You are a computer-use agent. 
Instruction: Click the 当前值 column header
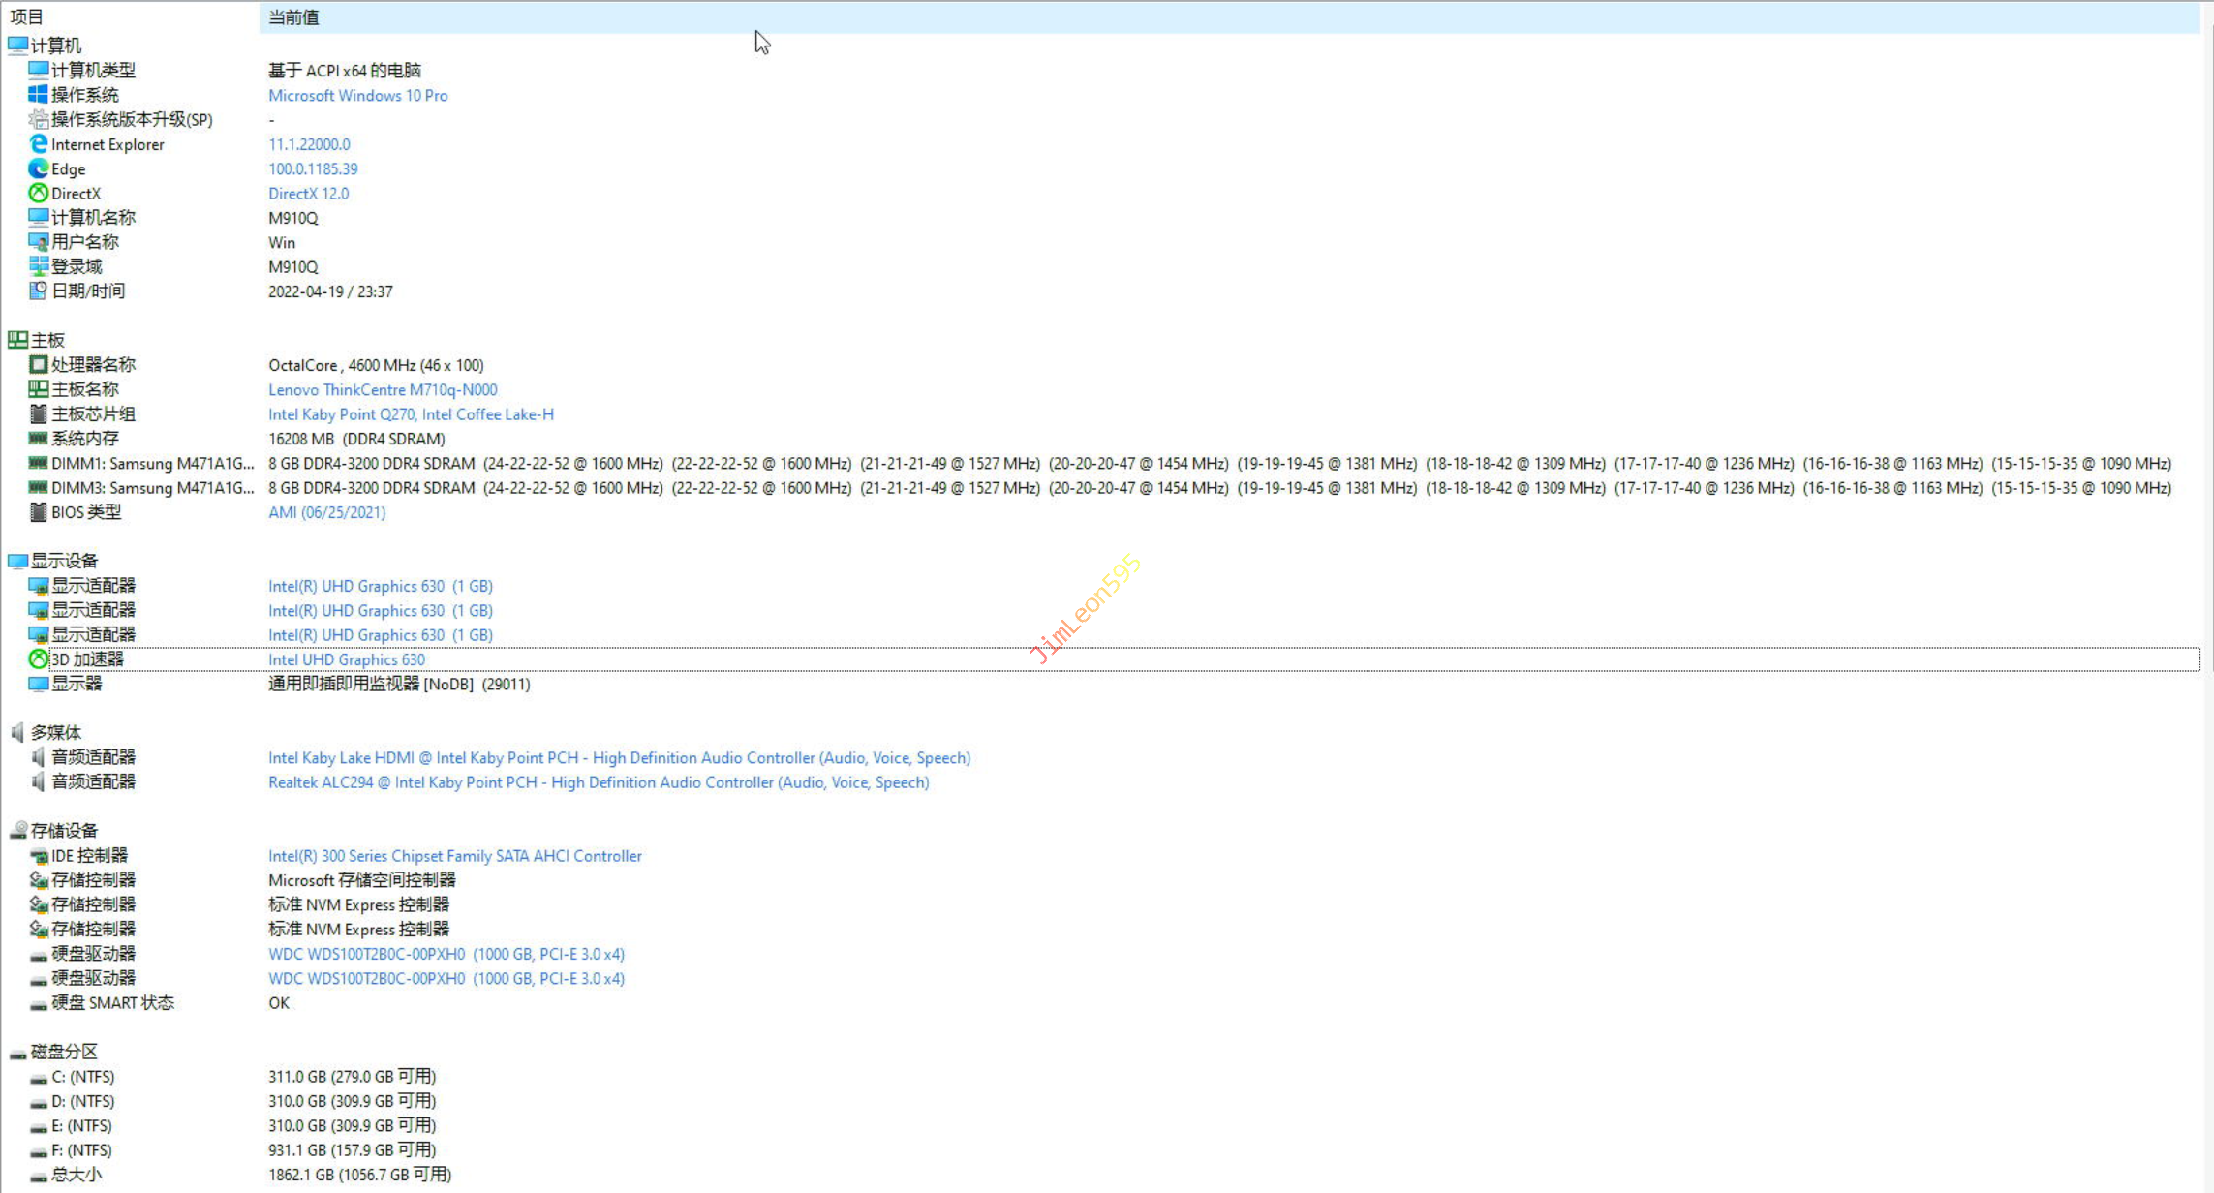click(293, 16)
